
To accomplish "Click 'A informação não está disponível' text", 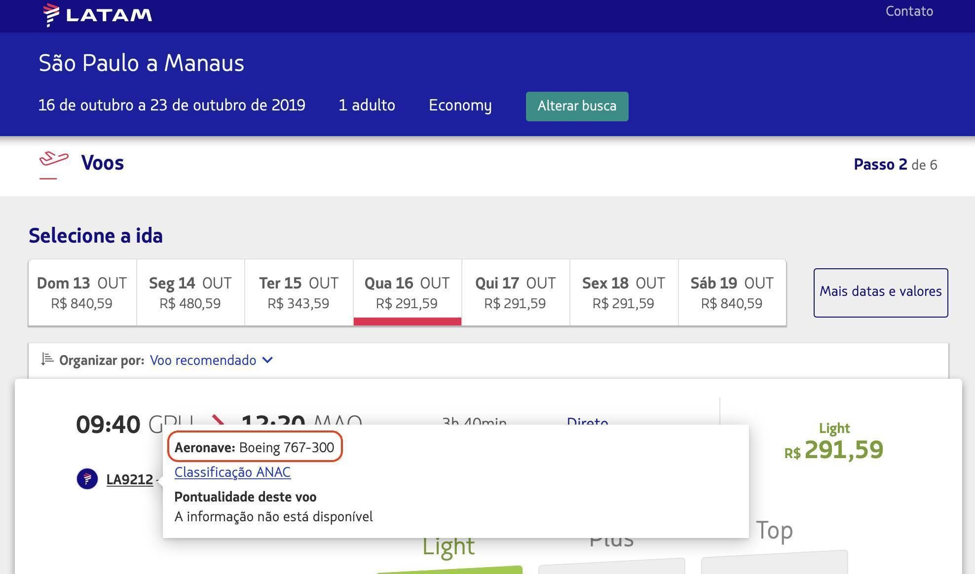I will 274,517.
